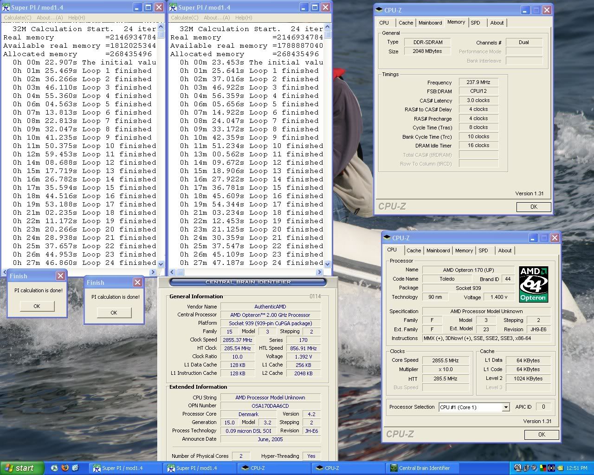This screenshot has height=475, width=594.
Task: Open Help menu in right Super PI
Action: (244, 18)
